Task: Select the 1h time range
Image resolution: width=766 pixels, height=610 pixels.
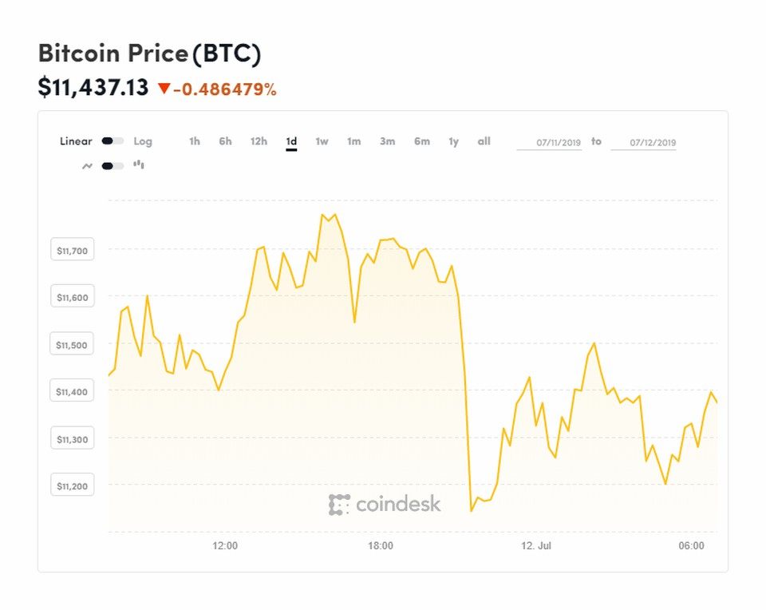Action: 195,141
